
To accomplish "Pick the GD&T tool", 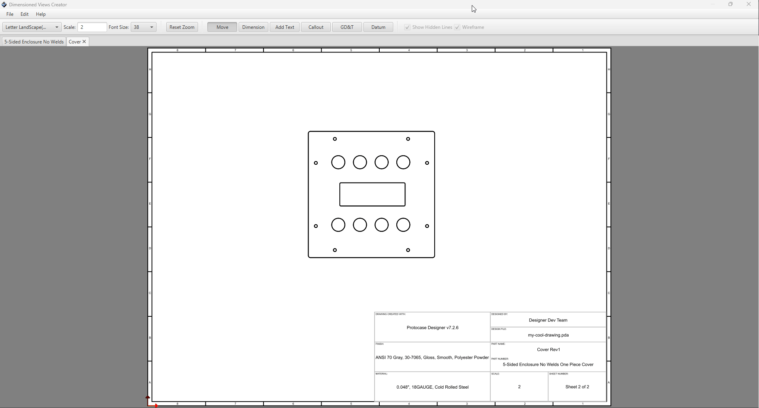I will (x=347, y=27).
